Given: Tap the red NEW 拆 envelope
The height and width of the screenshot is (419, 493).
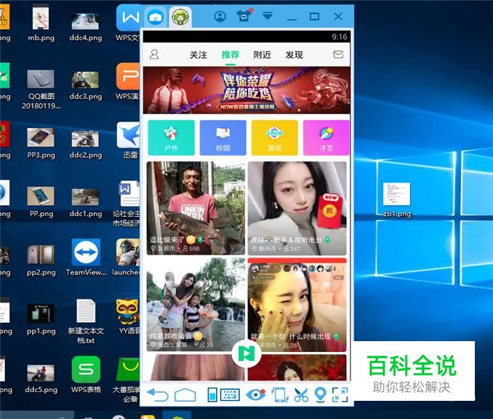Looking at the screenshot, I should [x=329, y=211].
